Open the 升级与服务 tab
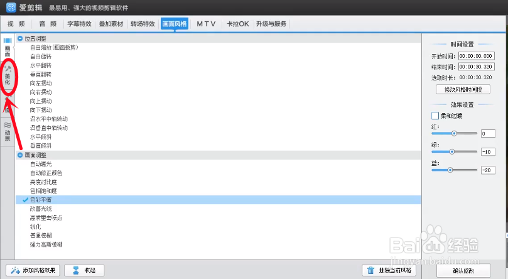Viewport: 508px width, 279px height. coord(271,24)
